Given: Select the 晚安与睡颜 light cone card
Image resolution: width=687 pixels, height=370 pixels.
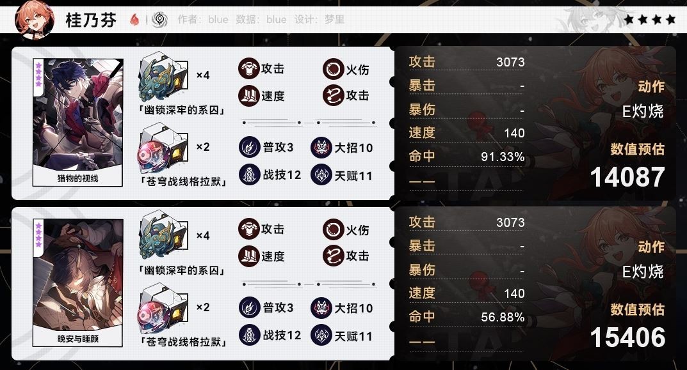Looking at the screenshot, I should click(x=78, y=283).
